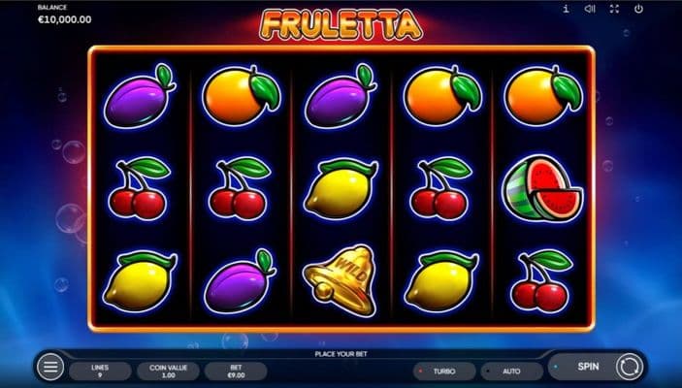Open the Lines selector showing 9
682x388 pixels.
coord(100,372)
